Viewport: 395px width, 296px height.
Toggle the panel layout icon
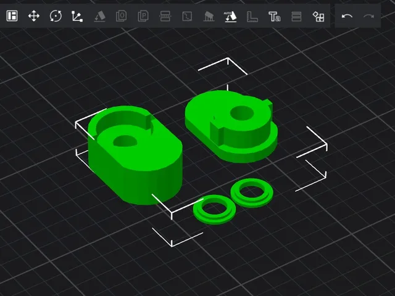coord(12,16)
